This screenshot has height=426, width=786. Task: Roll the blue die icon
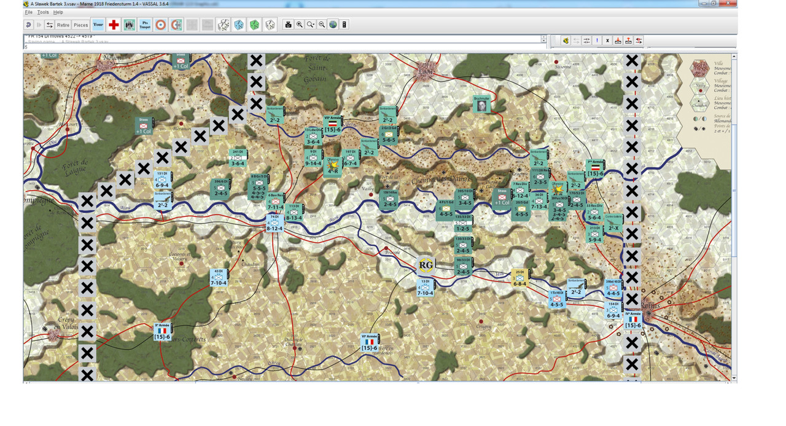[x=239, y=25]
